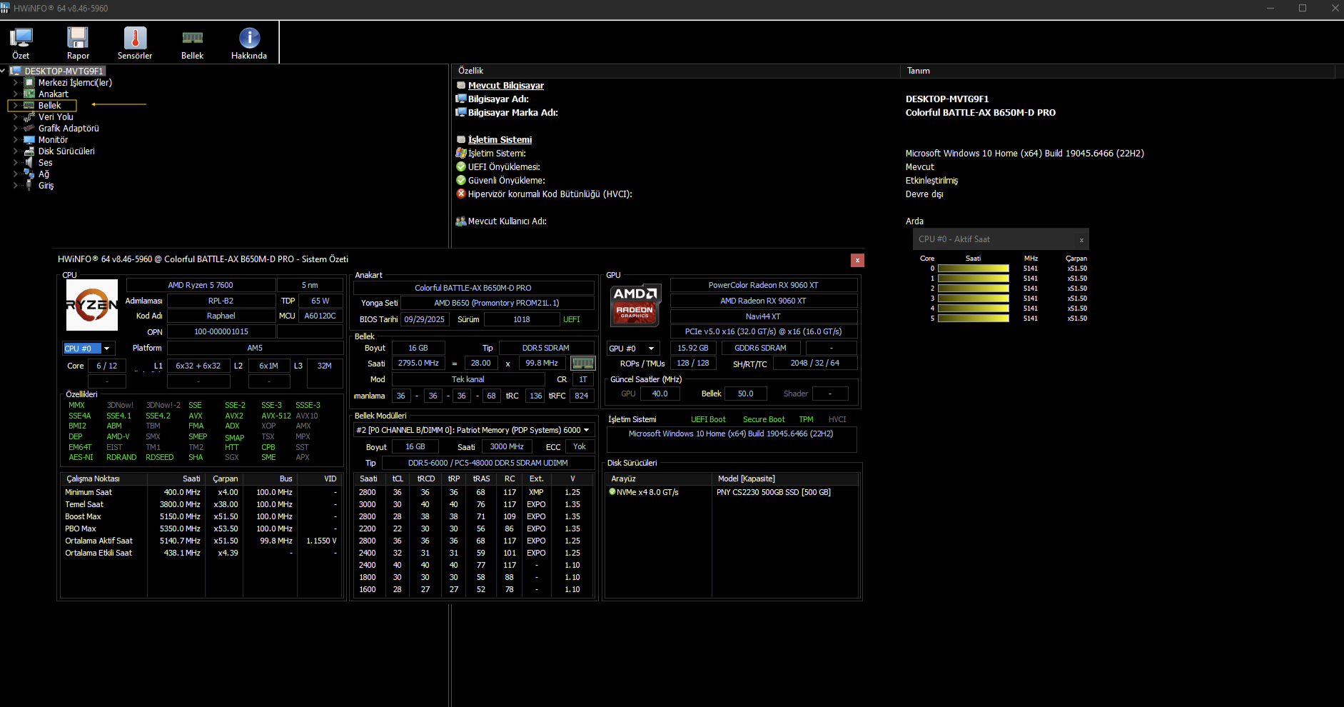
Task: Click the Mevcut Kullanıcı Adı users icon
Action: (461, 221)
